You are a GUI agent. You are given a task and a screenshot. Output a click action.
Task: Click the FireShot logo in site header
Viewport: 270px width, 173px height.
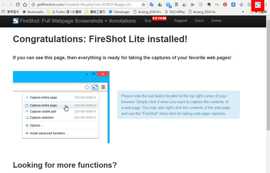[16, 21]
